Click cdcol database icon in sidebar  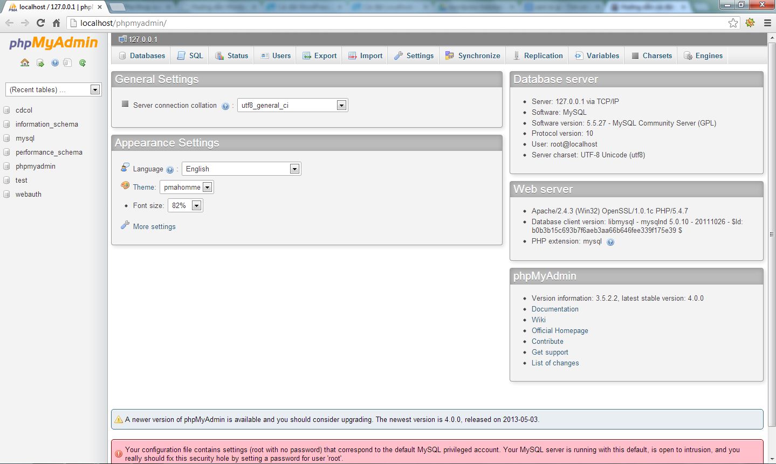pyautogui.click(x=7, y=110)
